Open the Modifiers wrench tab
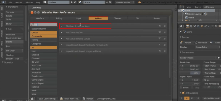The width and height of the screenshot is (221, 101). (x=209, y=26)
